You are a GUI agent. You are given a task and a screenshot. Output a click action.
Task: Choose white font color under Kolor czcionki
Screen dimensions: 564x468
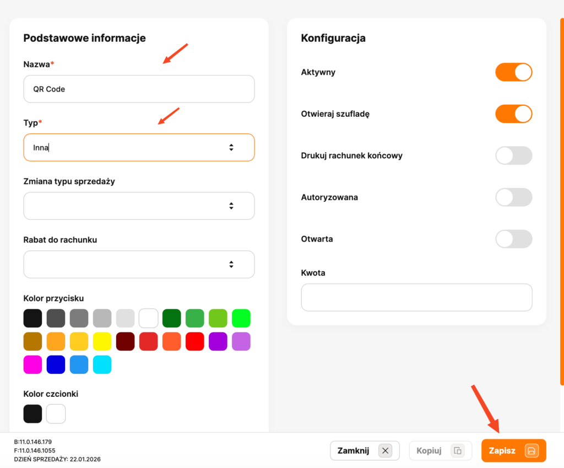pyautogui.click(x=56, y=413)
